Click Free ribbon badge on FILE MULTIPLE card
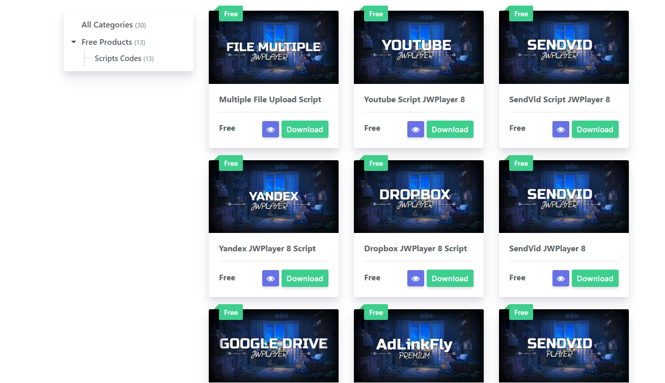The height and width of the screenshot is (383, 665). coord(231,14)
